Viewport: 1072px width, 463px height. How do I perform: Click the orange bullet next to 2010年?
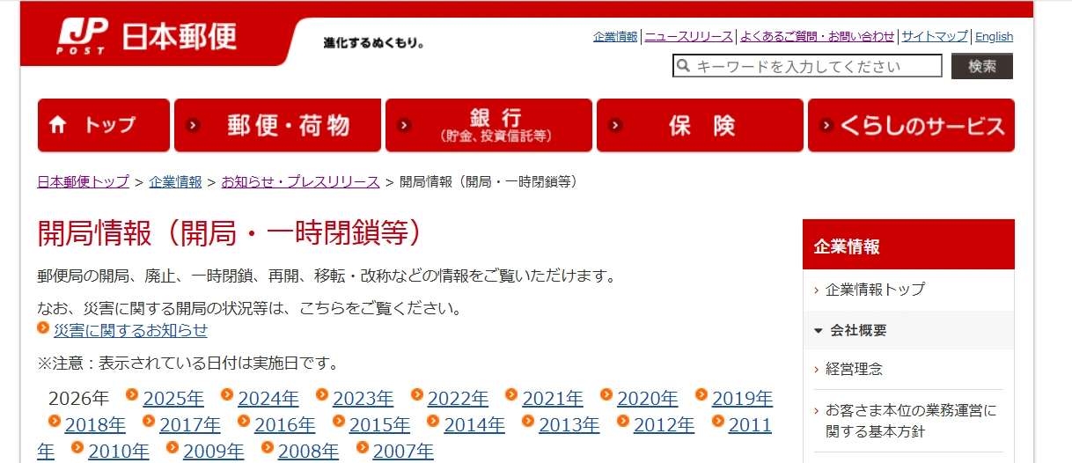(77, 447)
